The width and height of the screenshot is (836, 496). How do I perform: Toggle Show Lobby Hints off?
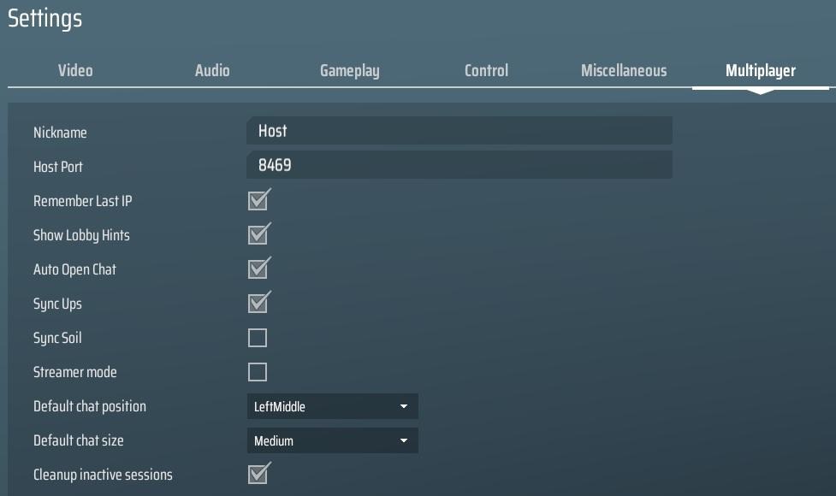(x=258, y=234)
